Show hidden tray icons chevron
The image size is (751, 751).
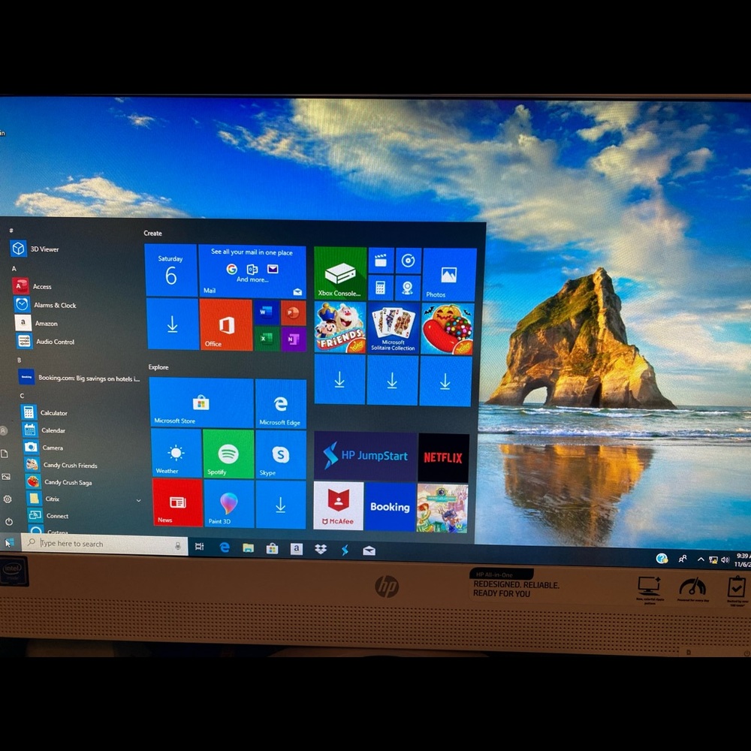[x=701, y=559]
